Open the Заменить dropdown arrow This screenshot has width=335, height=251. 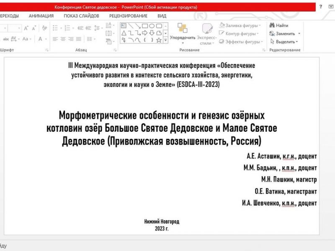coord(299,34)
